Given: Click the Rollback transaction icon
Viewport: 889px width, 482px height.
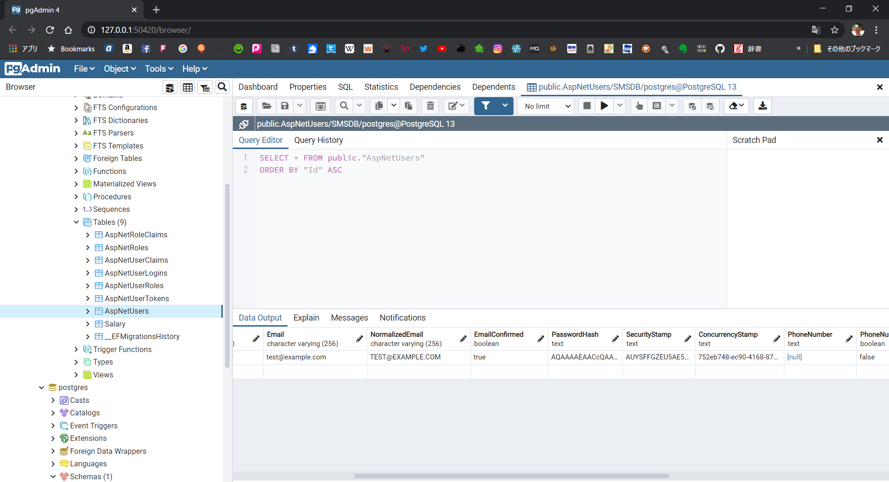Looking at the screenshot, I should click(710, 106).
